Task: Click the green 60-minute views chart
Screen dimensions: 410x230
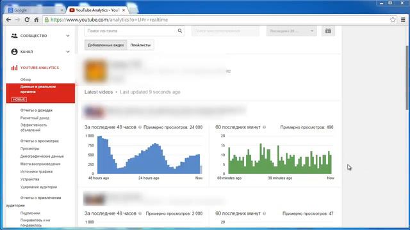Action: point(280,158)
